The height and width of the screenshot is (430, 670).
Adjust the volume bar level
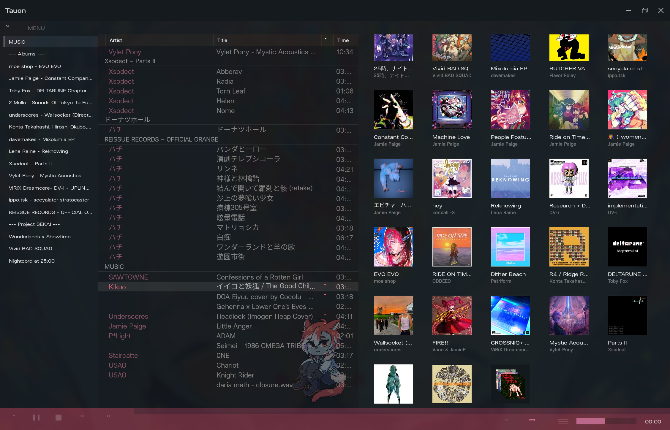click(x=606, y=421)
